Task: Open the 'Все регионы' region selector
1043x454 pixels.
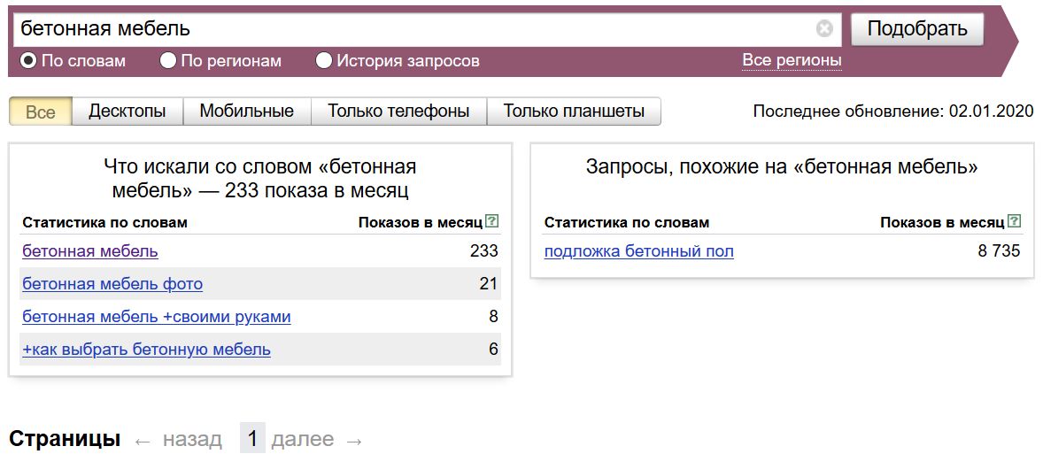Action: coord(792,60)
